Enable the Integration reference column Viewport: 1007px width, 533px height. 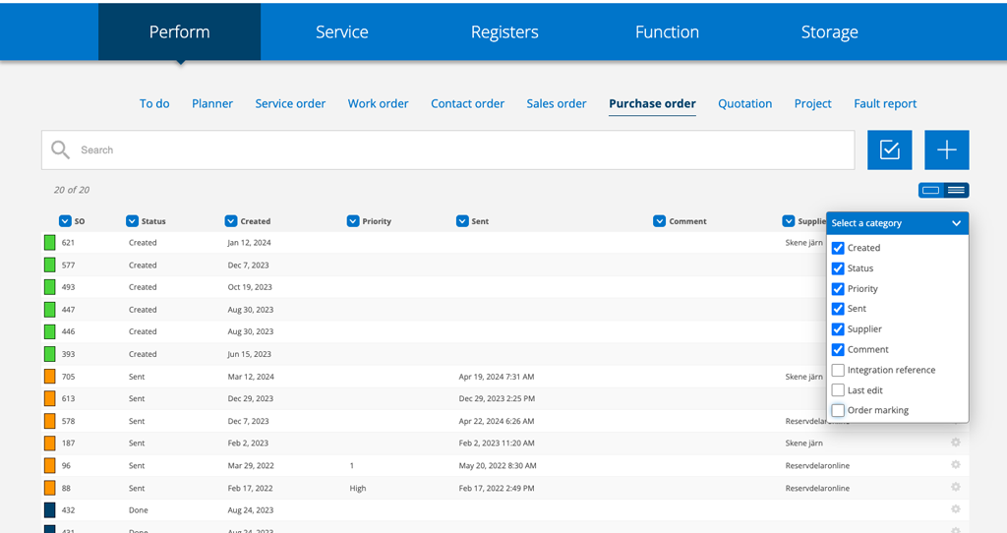click(x=838, y=371)
